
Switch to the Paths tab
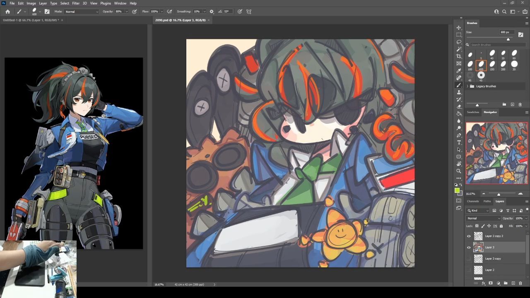(x=487, y=201)
